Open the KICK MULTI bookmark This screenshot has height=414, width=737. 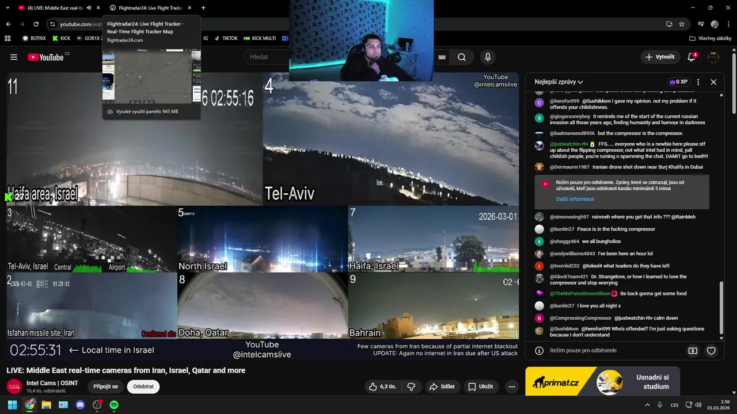[x=260, y=39]
